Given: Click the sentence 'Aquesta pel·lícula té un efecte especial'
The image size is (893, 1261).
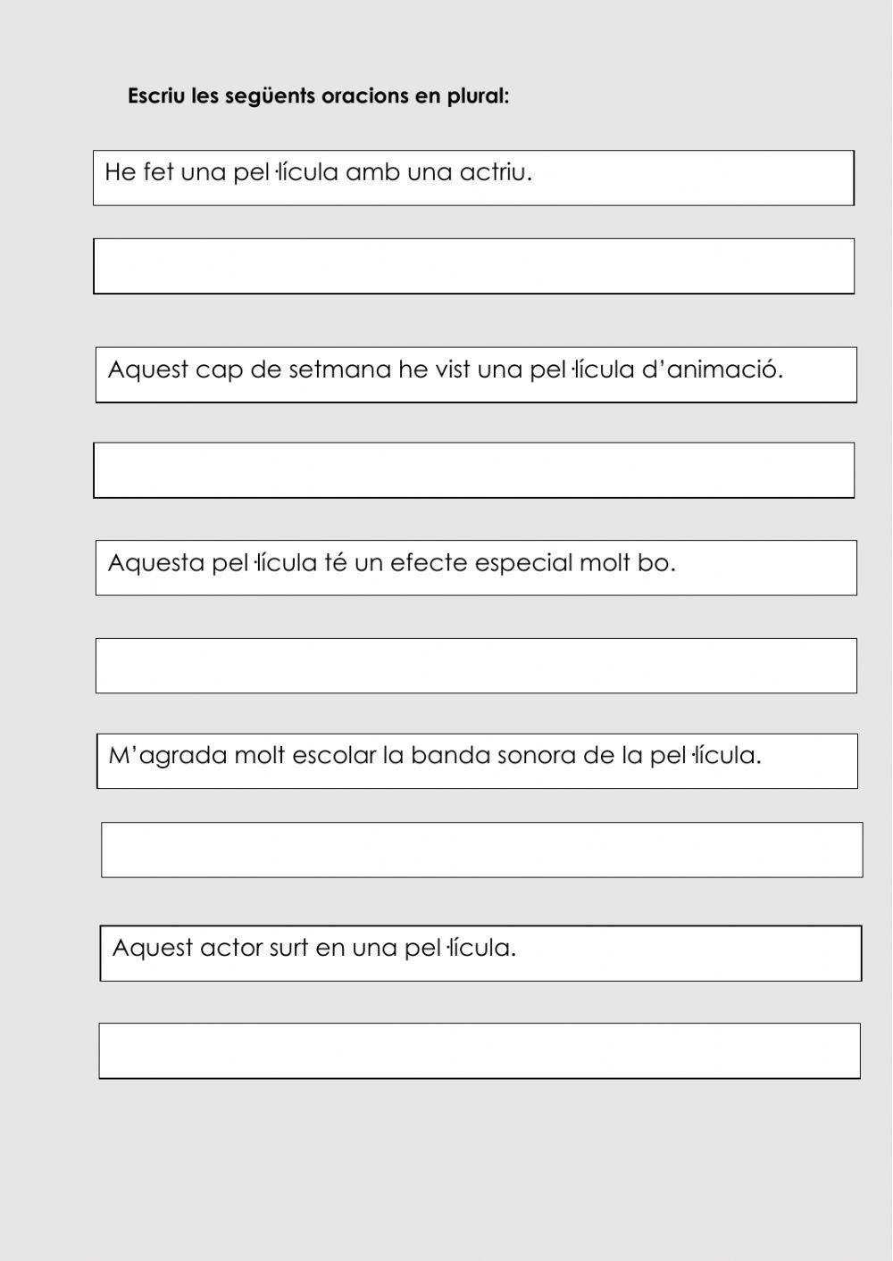Looking at the screenshot, I should tap(391, 563).
